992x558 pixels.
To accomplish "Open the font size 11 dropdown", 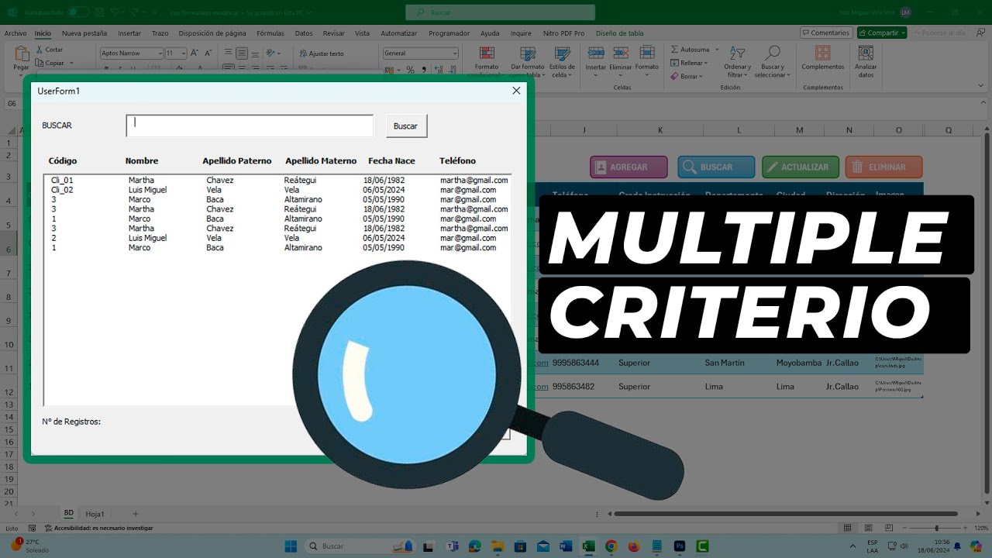I will coord(183,53).
